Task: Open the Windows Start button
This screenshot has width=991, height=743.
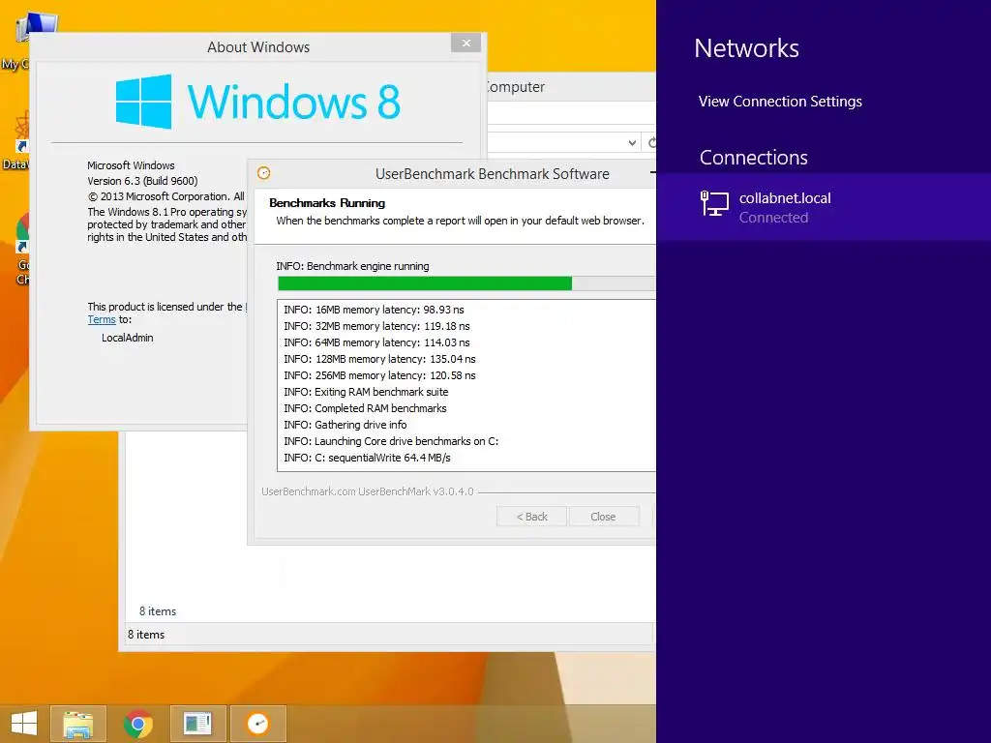Action: point(24,724)
